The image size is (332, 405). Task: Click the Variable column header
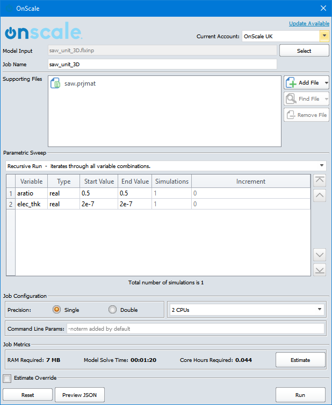(x=31, y=181)
